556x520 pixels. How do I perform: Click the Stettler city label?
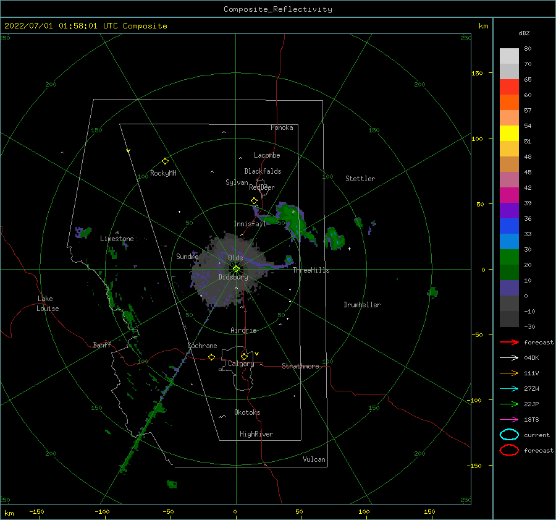tap(360, 179)
